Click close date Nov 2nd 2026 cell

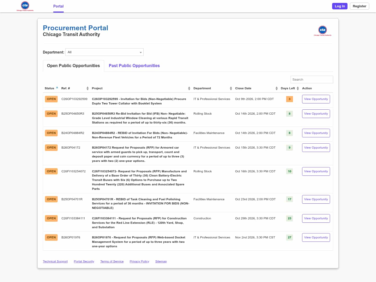[x=255, y=238]
